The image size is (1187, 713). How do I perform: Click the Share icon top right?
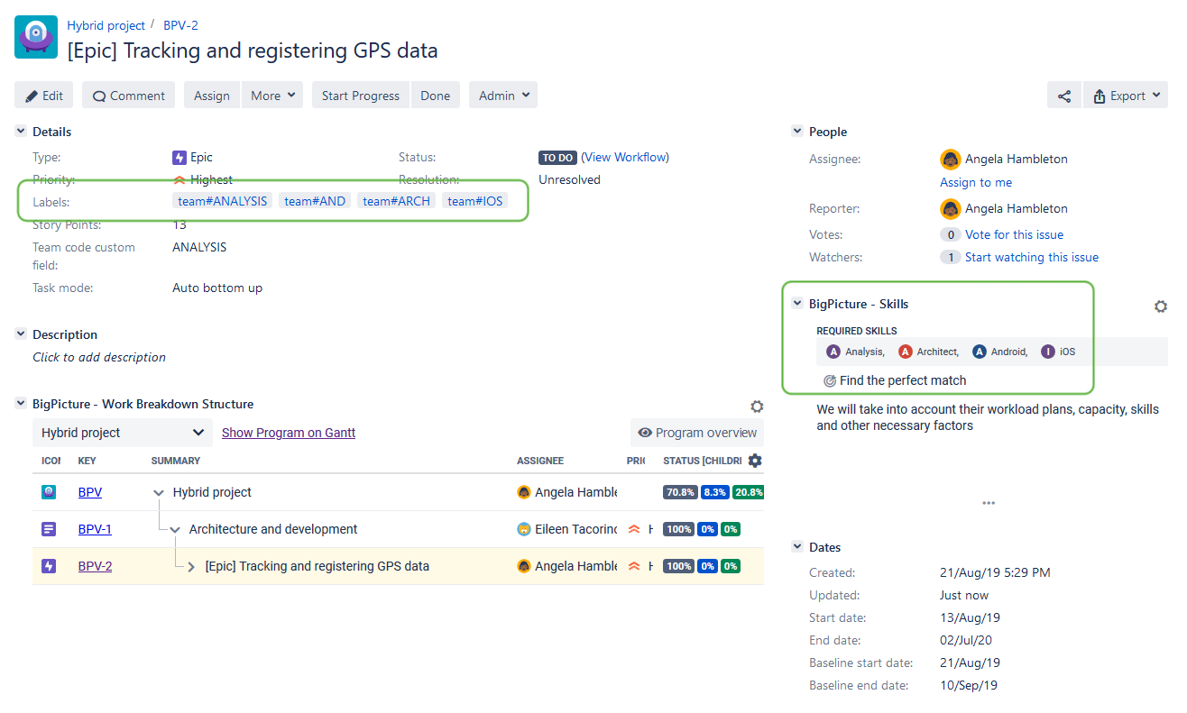click(1063, 95)
